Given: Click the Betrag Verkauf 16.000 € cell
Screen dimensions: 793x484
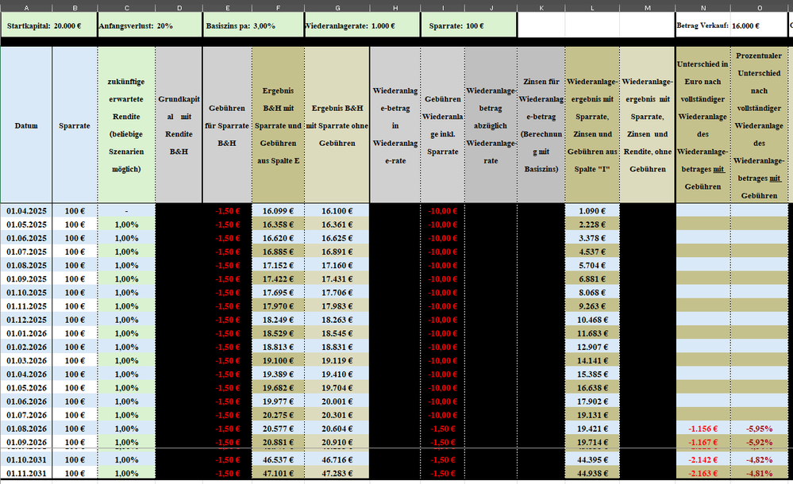Looking at the screenshot, I should point(731,26).
